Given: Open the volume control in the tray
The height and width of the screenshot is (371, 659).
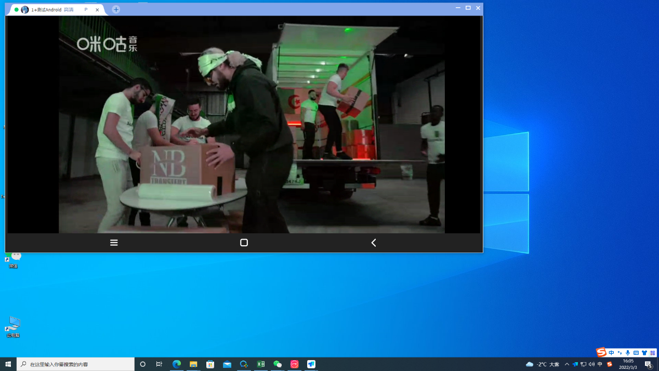Looking at the screenshot, I should pyautogui.click(x=591, y=364).
